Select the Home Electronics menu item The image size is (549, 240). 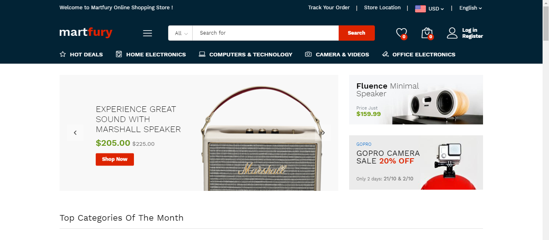coord(156,54)
